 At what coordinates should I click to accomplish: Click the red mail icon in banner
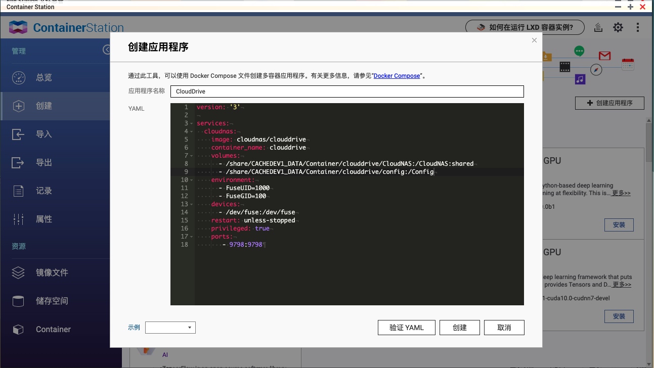pos(604,56)
